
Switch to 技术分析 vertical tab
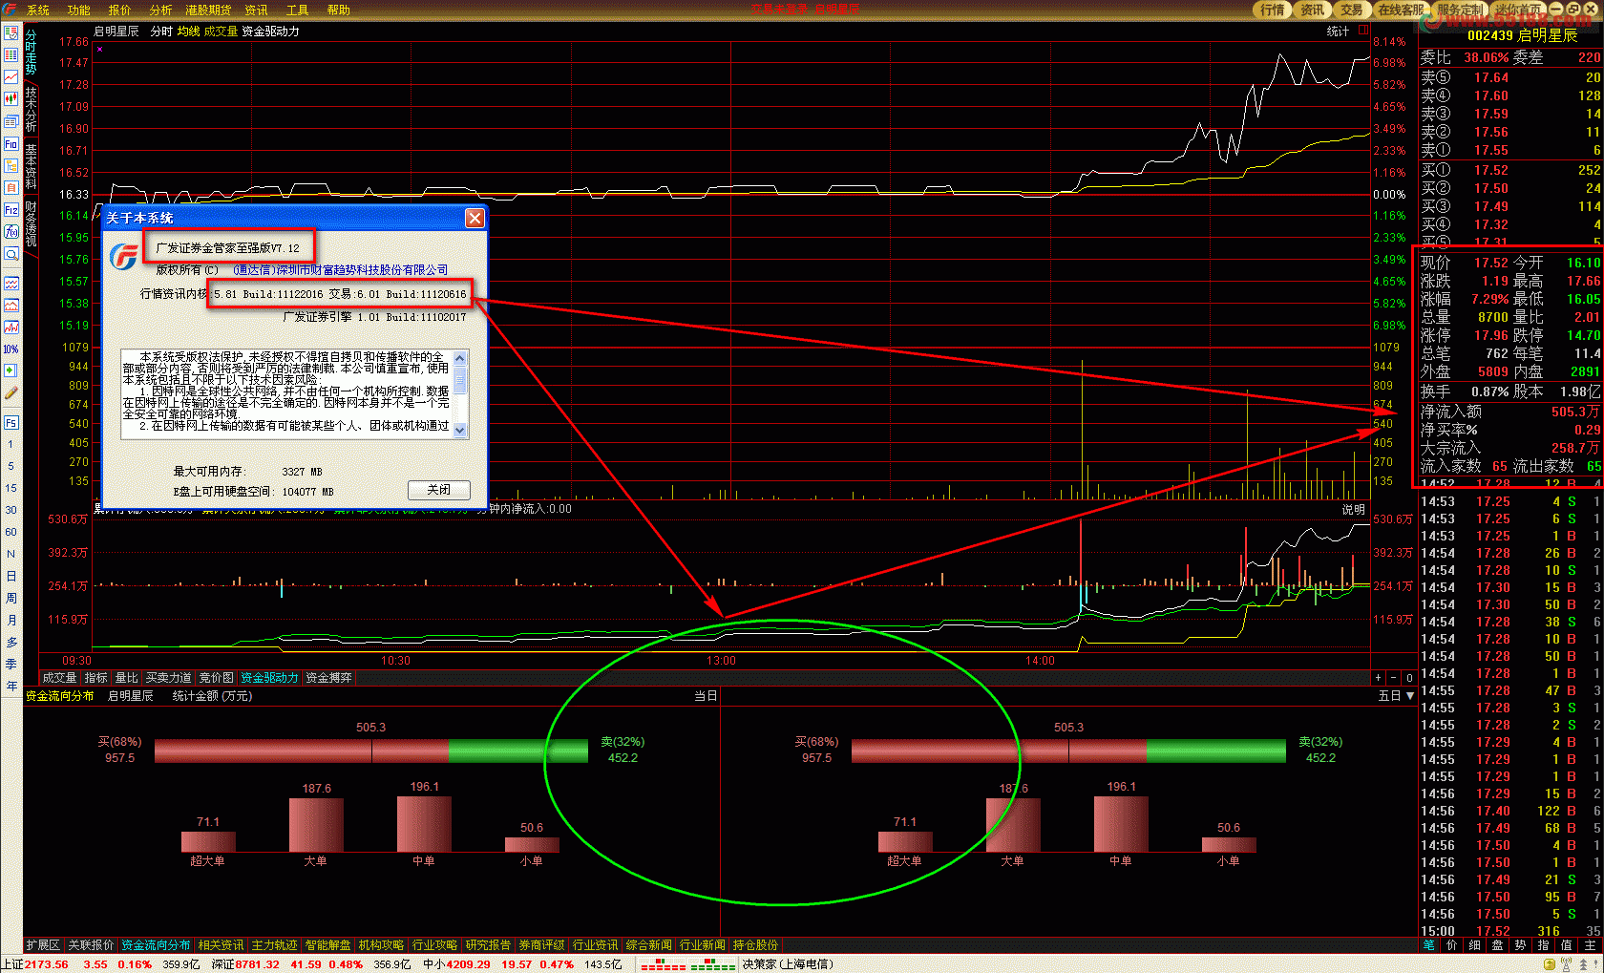pyautogui.click(x=32, y=109)
